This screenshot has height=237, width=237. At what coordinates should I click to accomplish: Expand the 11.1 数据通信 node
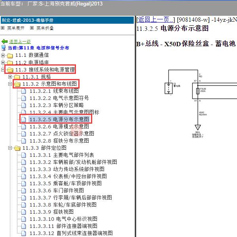pos(3,55)
